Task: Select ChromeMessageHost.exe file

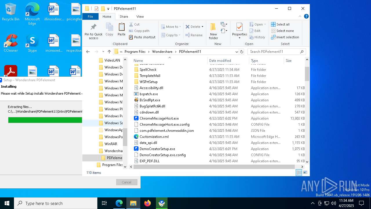Action: tap(159, 118)
